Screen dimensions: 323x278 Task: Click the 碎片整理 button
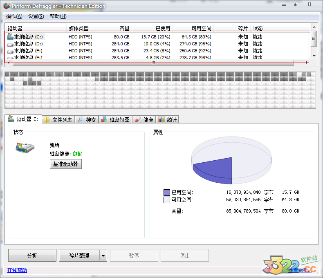click(79, 256)
